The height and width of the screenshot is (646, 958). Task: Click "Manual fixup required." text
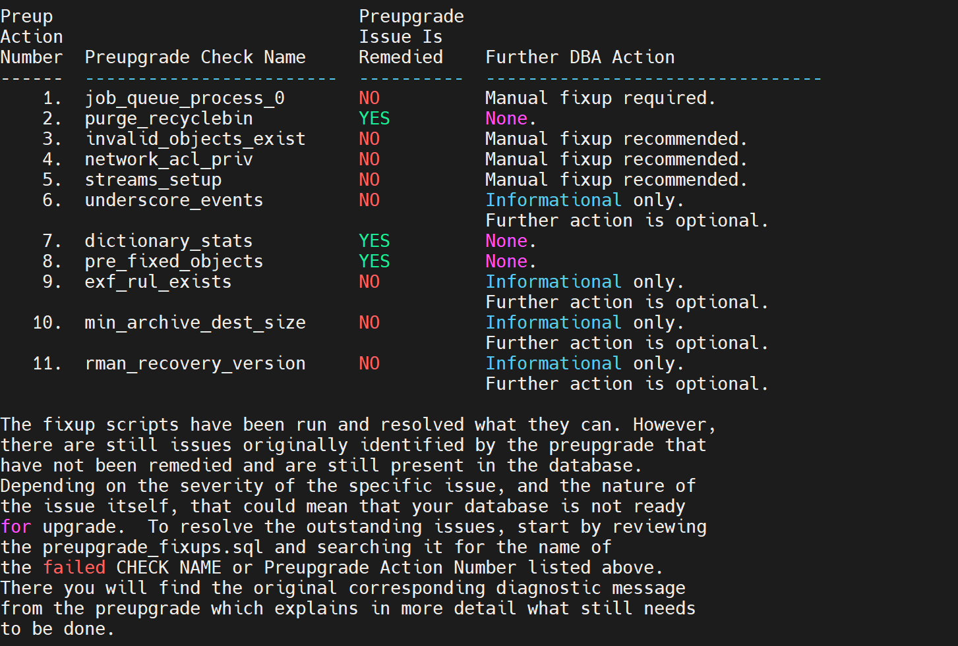tap(600, 98)
